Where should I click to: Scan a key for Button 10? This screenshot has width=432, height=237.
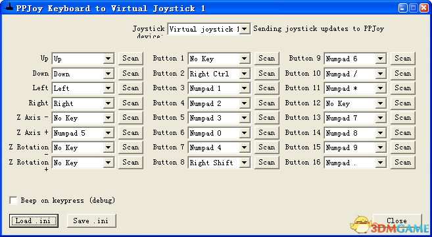(x=403, y=74)
